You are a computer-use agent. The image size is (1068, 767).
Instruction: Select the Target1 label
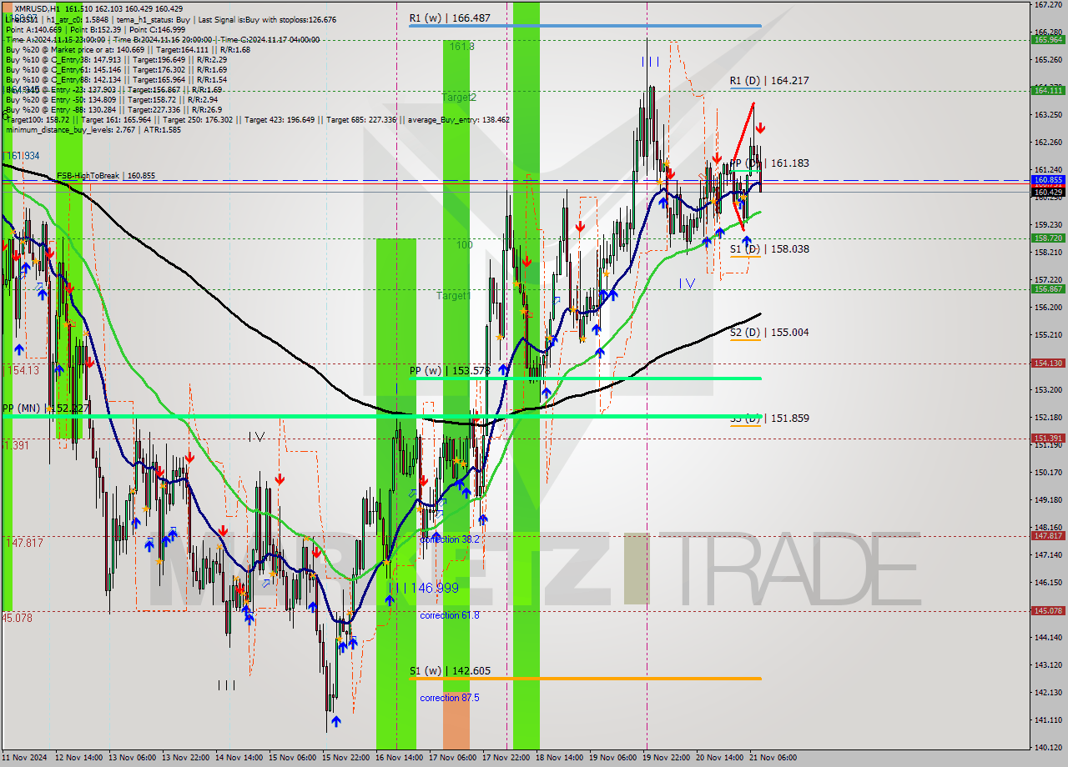453,296
